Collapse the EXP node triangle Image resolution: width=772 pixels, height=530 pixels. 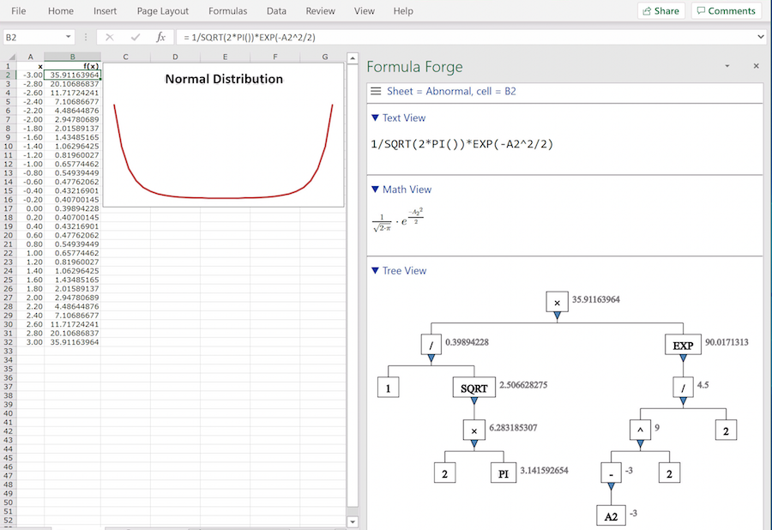683,358
